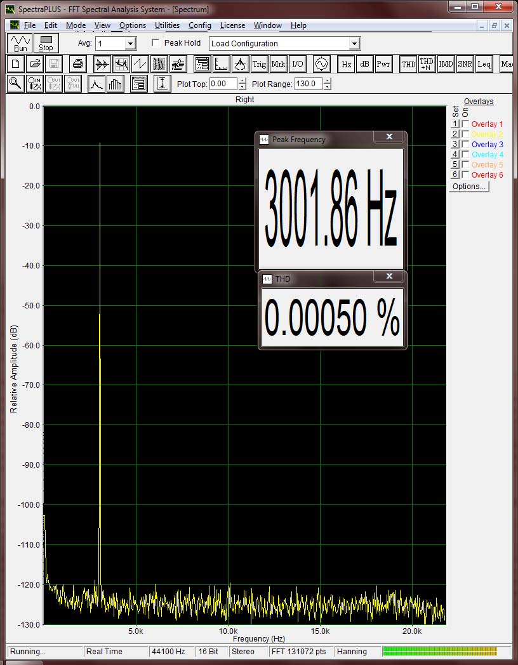The width and height of the screenshot is (518, 665).
Task: Select the magnifier zoom tool
Action: coord(15,84)
